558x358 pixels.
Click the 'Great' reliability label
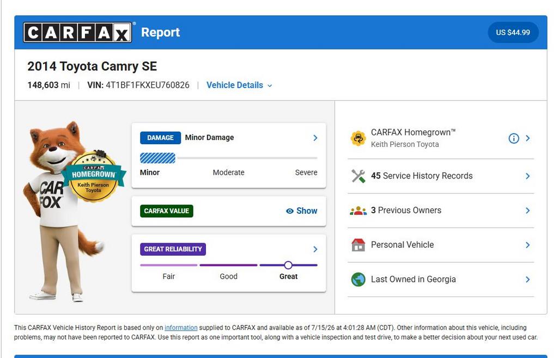(x=288, y=276)
